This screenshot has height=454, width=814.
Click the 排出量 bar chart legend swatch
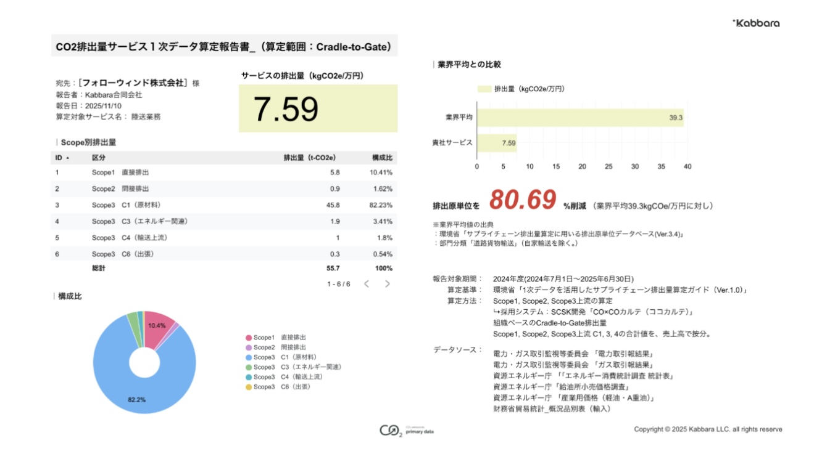tap(484, 89)
